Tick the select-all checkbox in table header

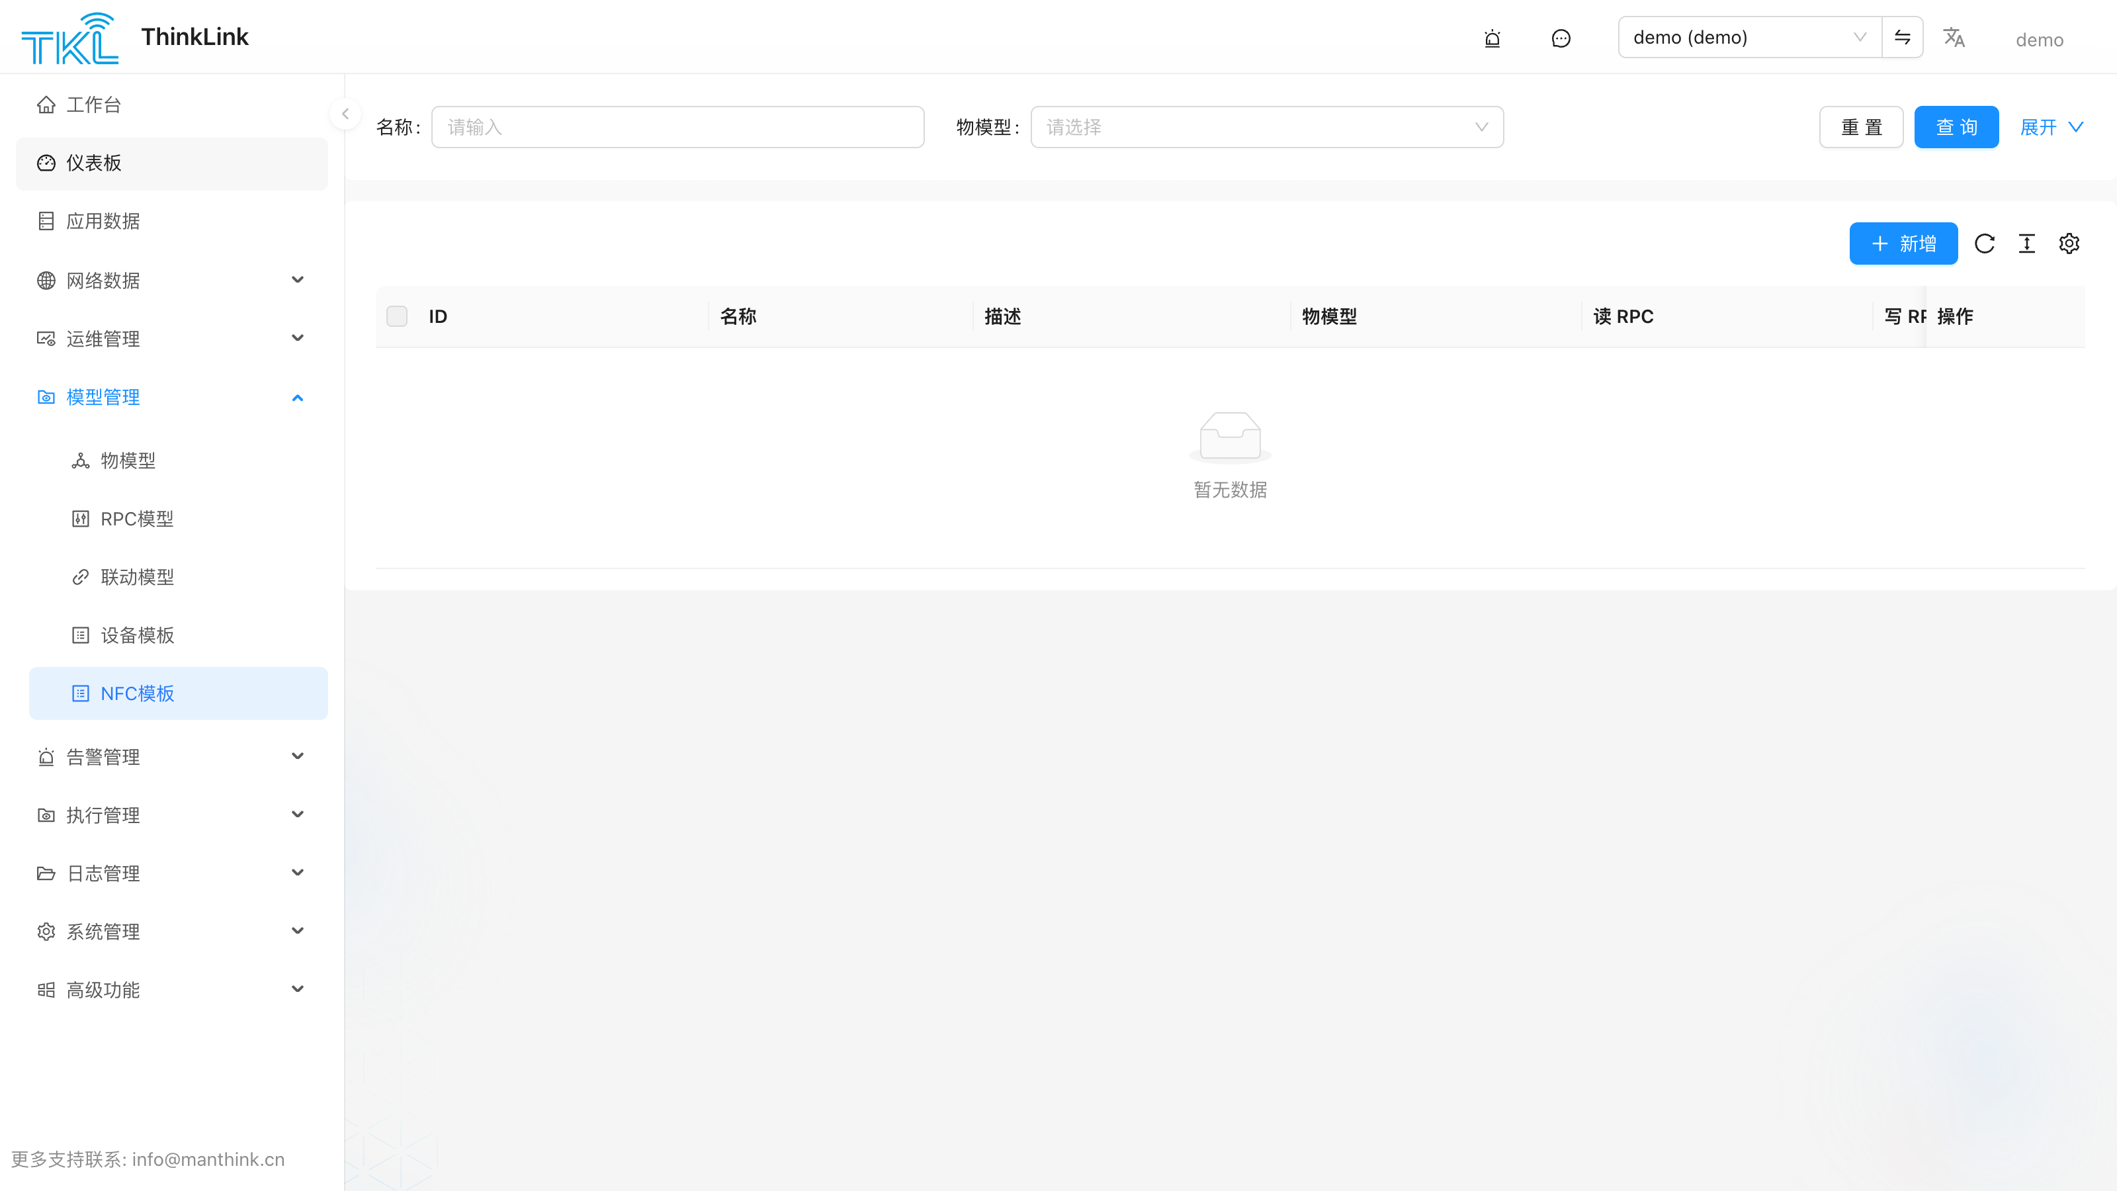click(397, 316)
